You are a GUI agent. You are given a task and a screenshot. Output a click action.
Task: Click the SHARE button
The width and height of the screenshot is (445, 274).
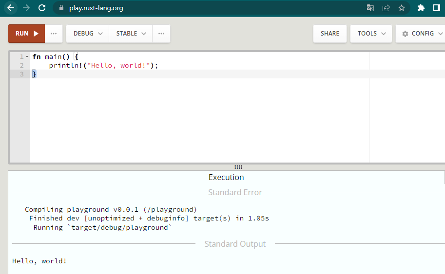pos(330,34)
